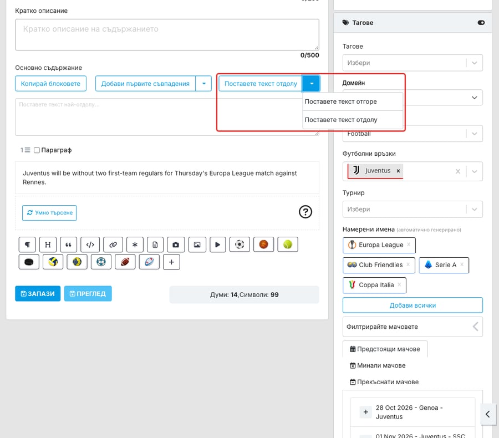
Task: Click the 'Копирай блоковете' button
Action: pos(50,84)
